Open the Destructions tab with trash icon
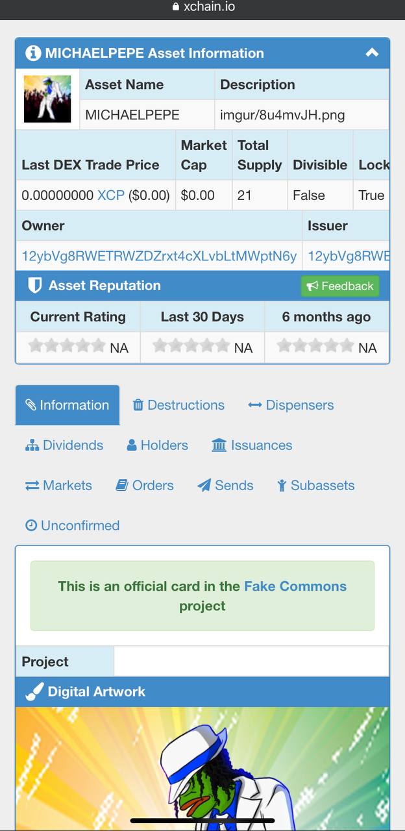 [x=178, y=405]
